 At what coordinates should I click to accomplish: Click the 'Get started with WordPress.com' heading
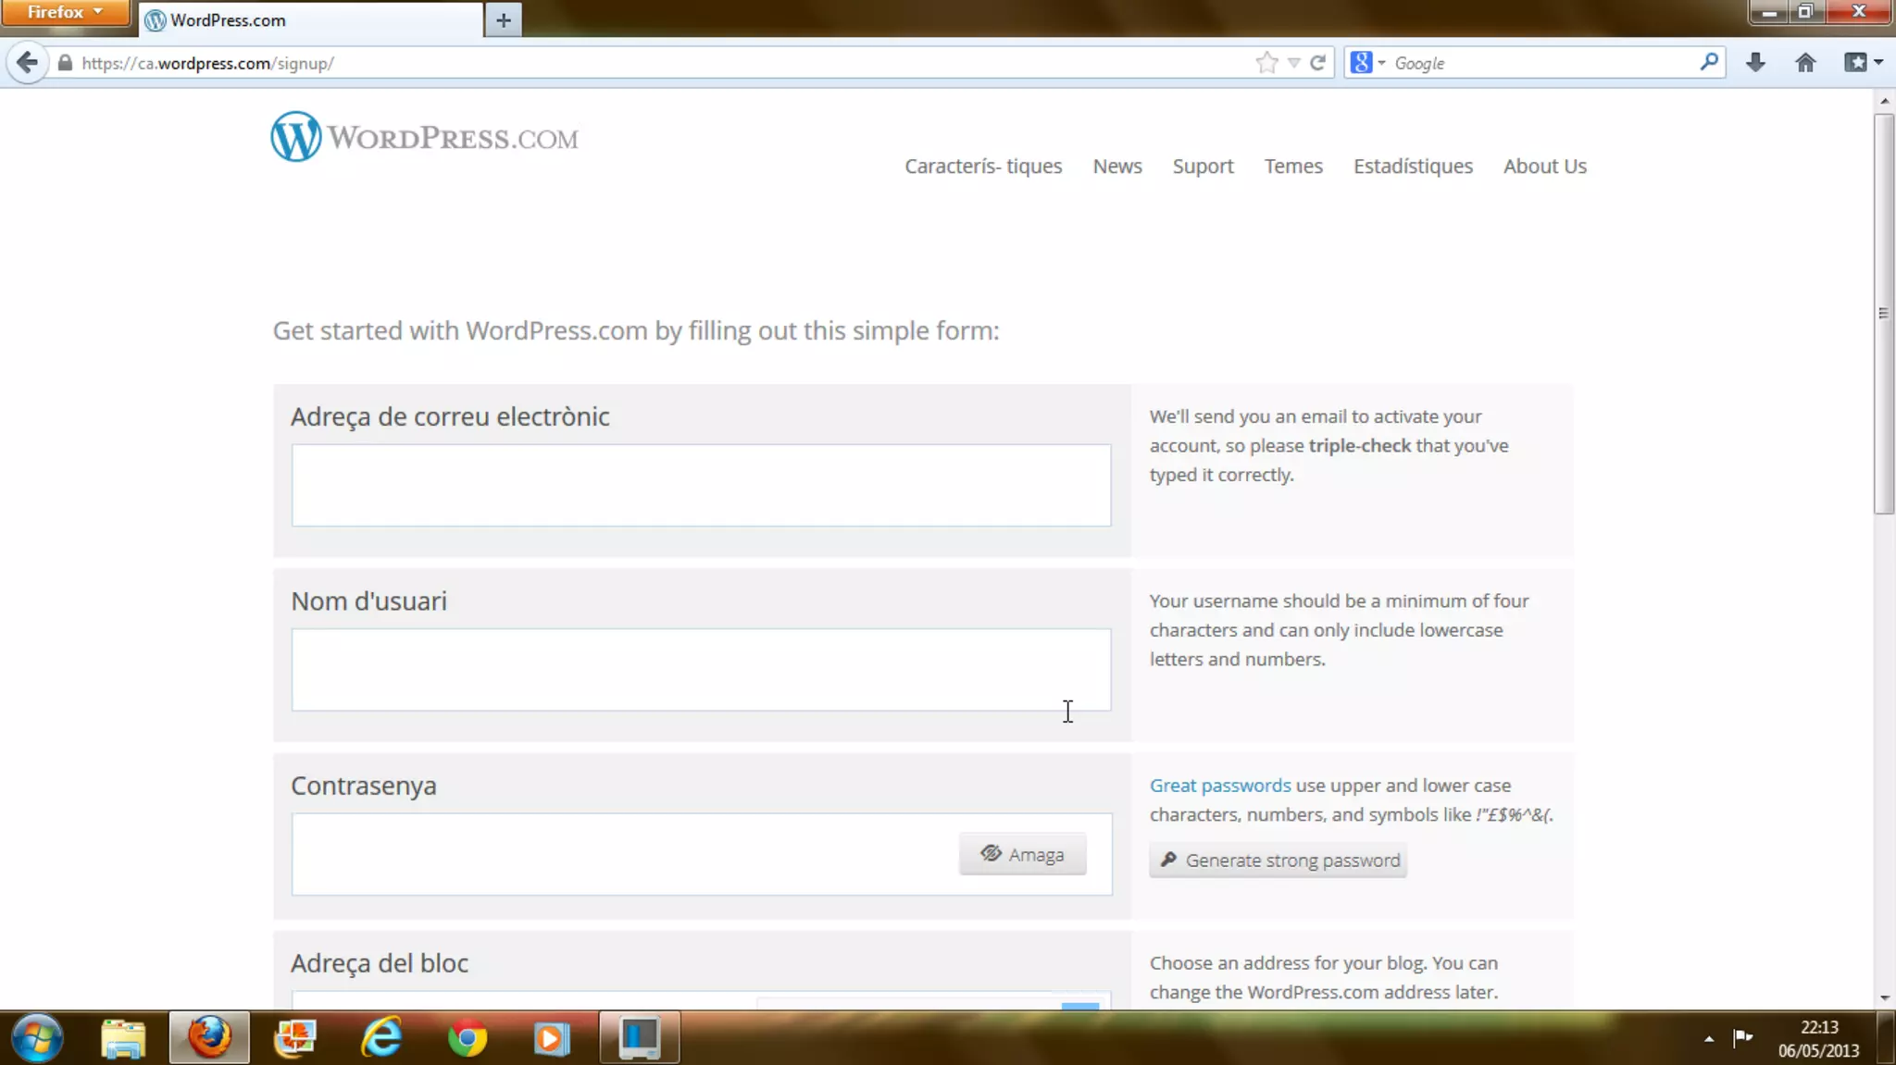(x=636, y=331)
